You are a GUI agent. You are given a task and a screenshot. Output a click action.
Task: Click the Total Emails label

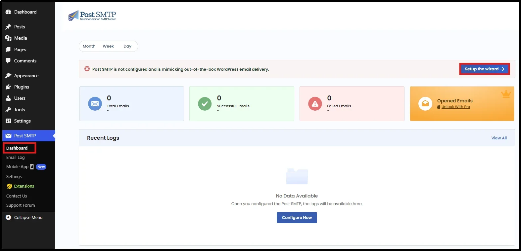(x=118, y=106)
